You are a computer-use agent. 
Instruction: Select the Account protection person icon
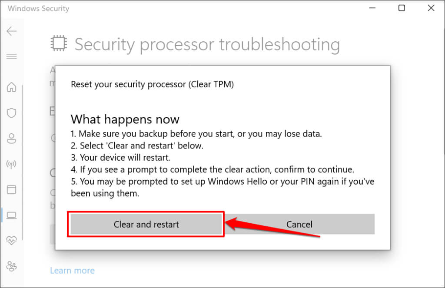11,139
